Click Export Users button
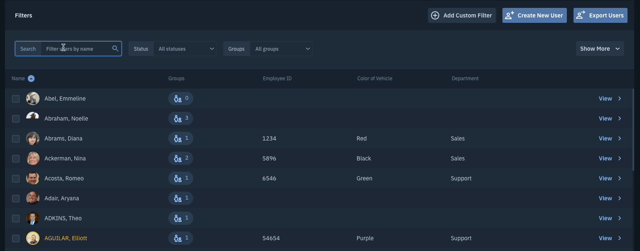 click(601, 15)
